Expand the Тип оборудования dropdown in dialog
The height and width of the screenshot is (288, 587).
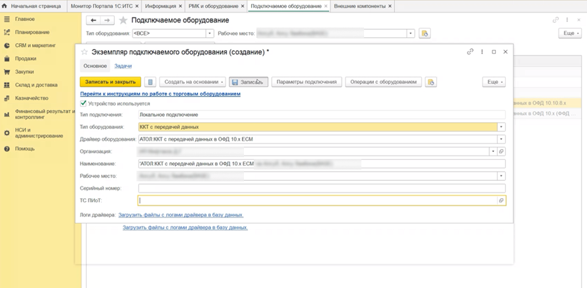[x=501, y=127]
